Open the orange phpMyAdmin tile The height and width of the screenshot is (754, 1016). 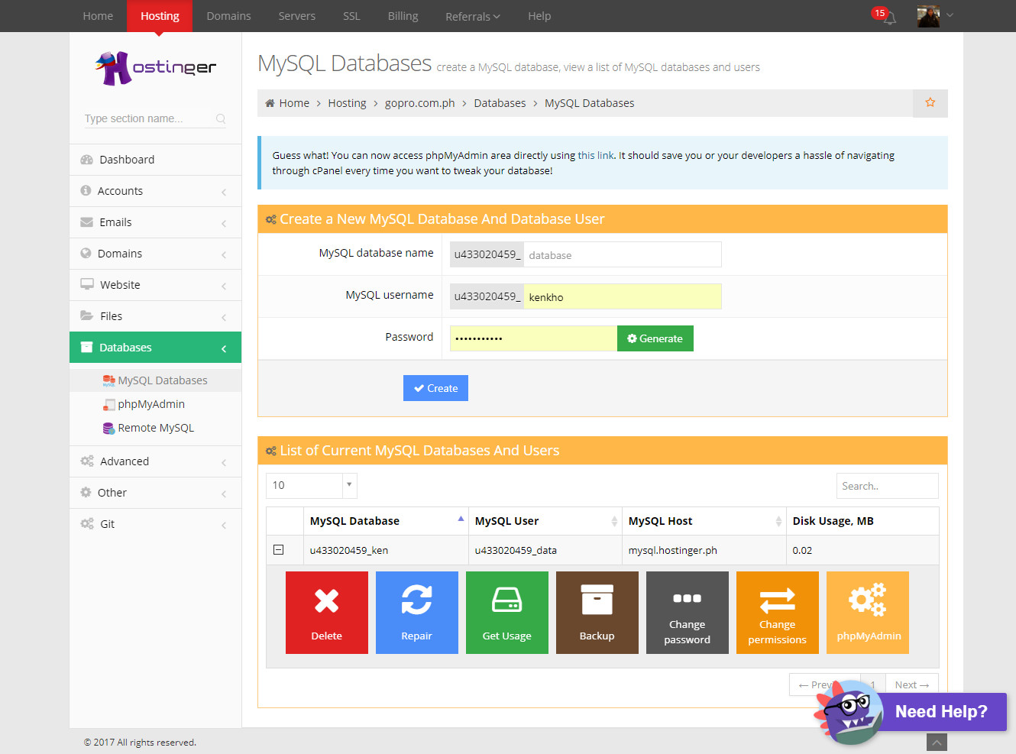tap(868, 613)
